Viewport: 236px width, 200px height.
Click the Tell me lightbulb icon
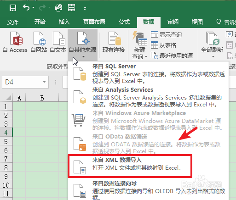[219, 22]
